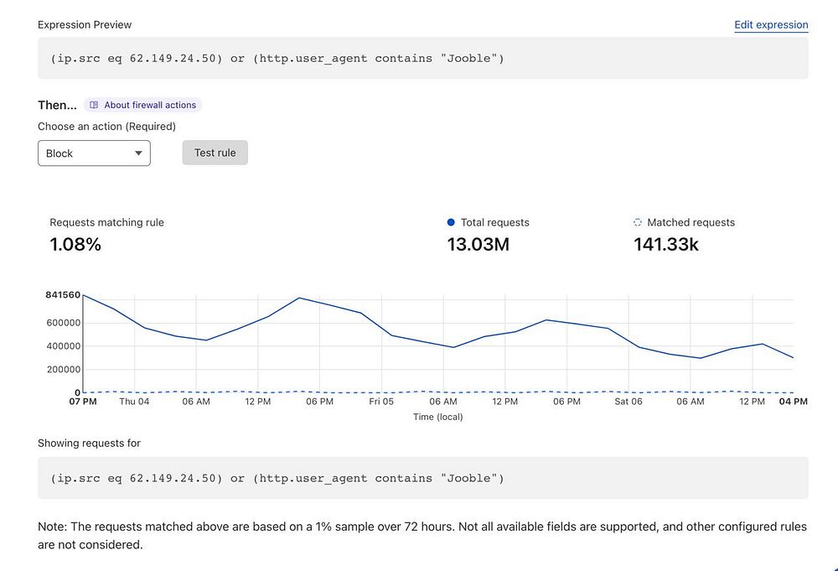Click the 841560 y-axis maximum label
The height and width of the screenshot is (571, 838).
[x=63, y=295]
